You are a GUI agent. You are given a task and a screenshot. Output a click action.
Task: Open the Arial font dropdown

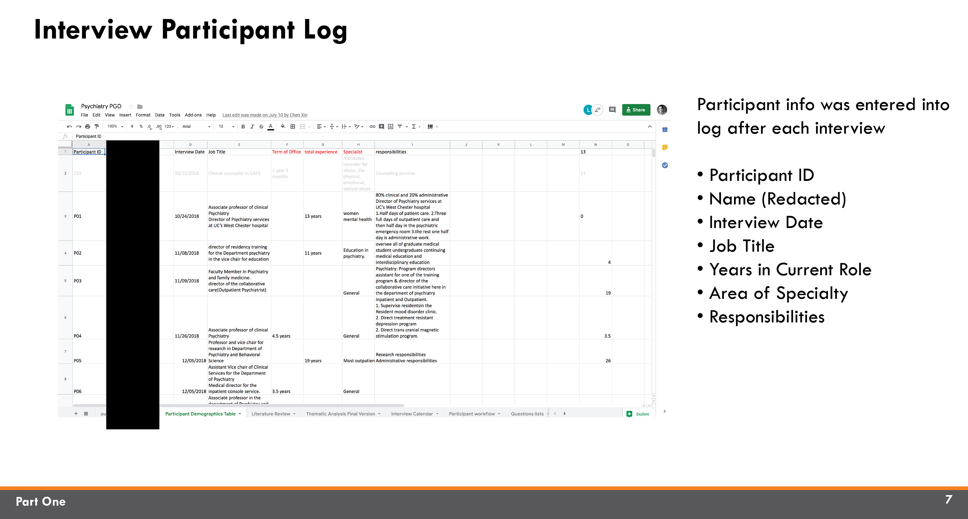196,126
